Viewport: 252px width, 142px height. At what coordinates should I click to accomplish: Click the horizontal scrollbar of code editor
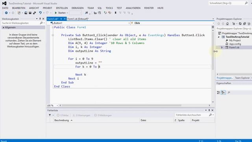pyautogui.click(x=122, y=105)
